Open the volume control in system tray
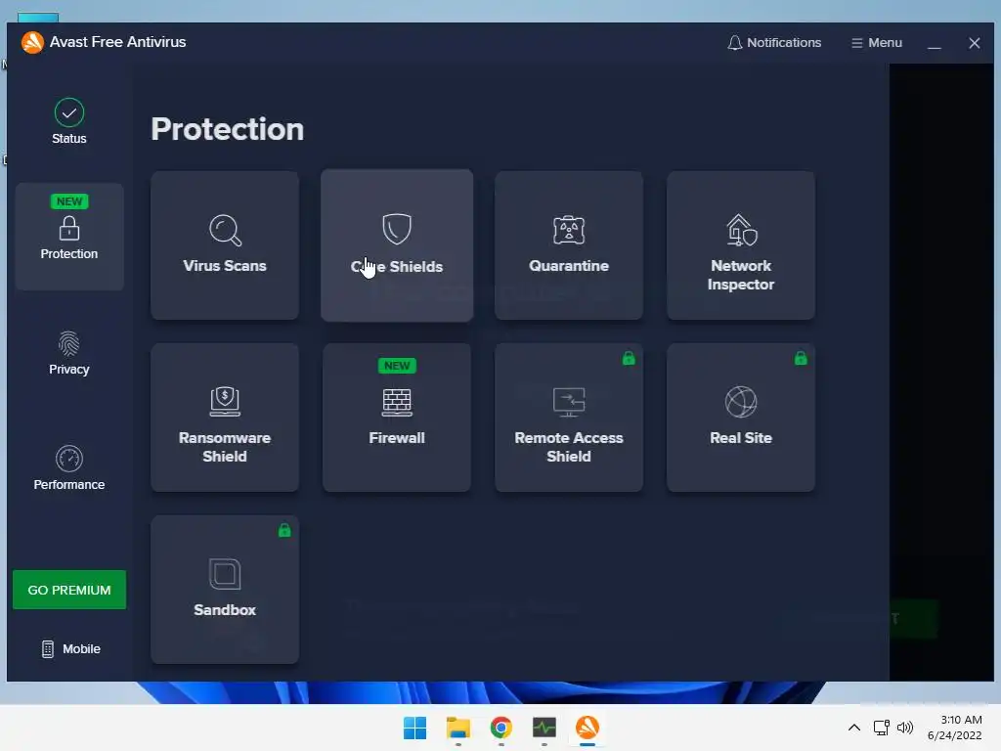This screenshot has height=751, width=1001. coord(905,728)
